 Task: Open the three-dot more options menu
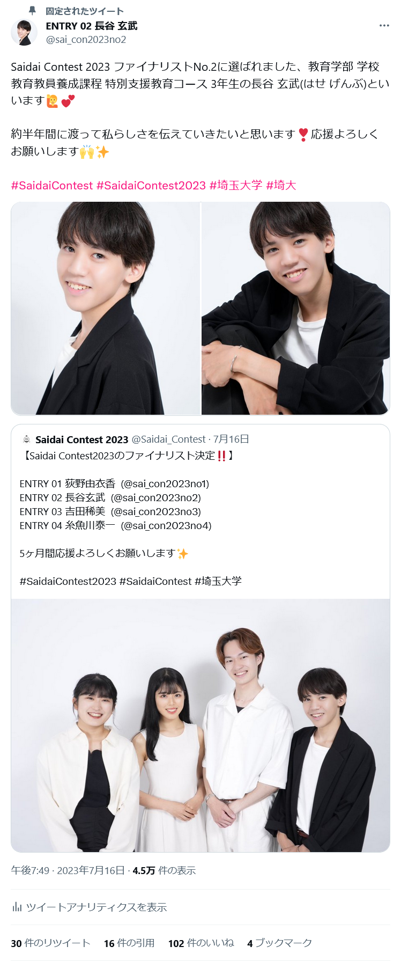[x=384, y=26]
